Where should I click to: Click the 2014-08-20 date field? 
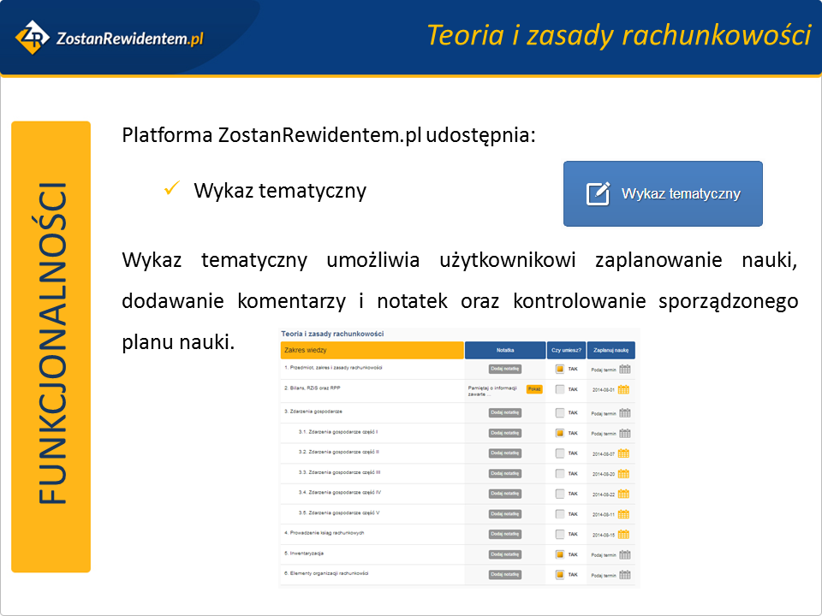pos(604,474)
